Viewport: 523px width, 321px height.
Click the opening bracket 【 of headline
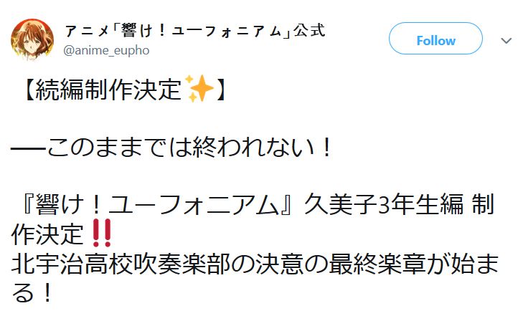(x=29, y=90)
